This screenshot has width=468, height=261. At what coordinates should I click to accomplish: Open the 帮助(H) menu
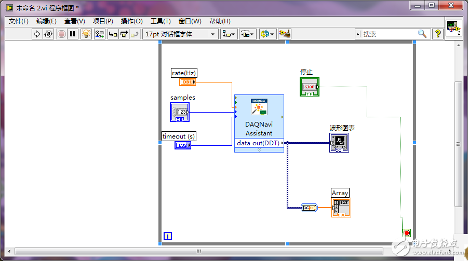coord(220,21)
